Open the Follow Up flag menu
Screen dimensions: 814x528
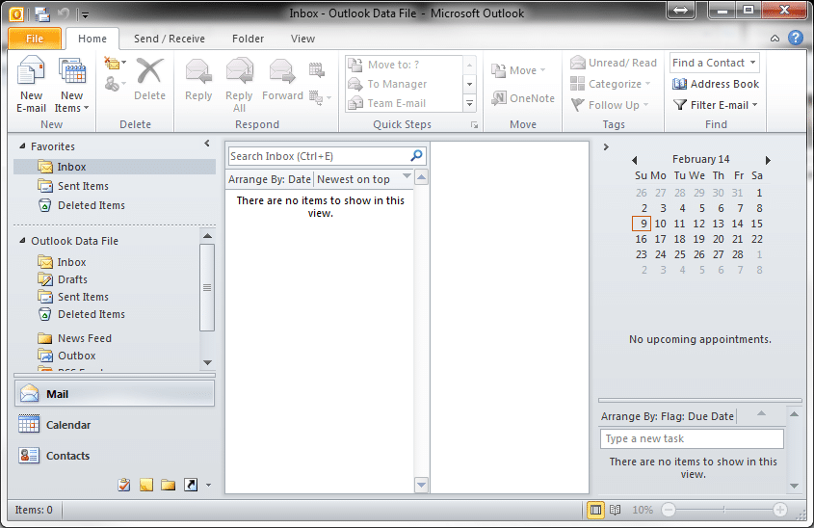pyautogui.click(x=609, y=105)
